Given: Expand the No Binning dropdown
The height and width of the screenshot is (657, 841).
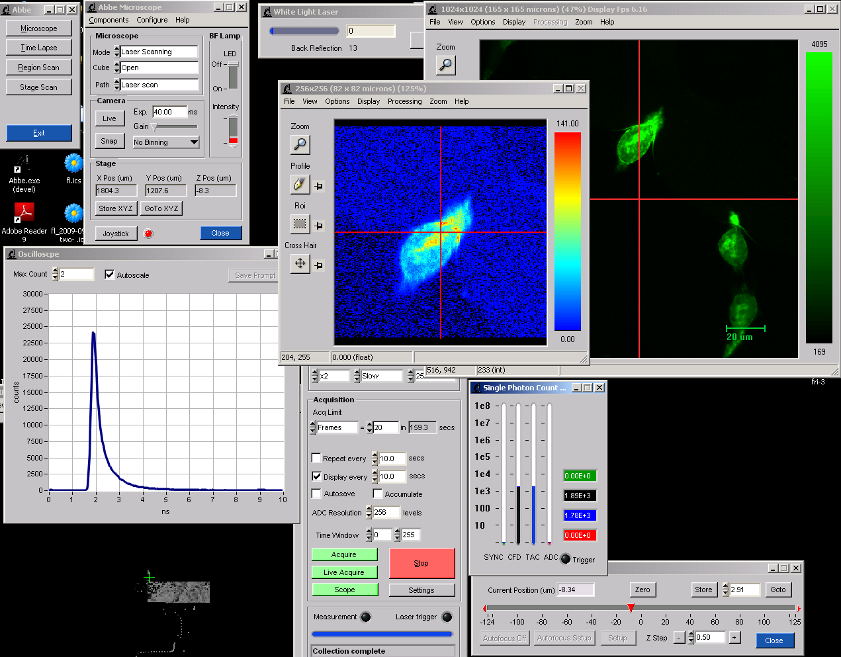Looking at the screenshot, I should tap(165, 142).
